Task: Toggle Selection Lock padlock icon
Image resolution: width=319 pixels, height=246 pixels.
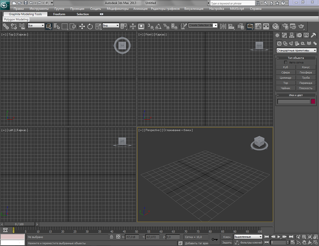Action: (111, 237)
